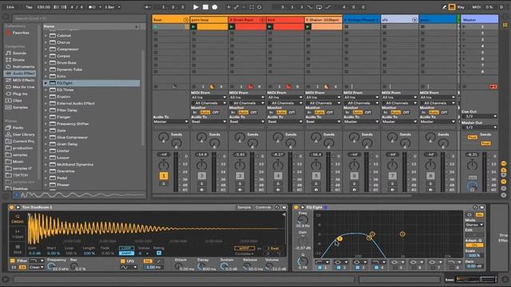Switch Simpler to Controls tab
Viewport: 511px width, 287px height.
click(263, 207)
